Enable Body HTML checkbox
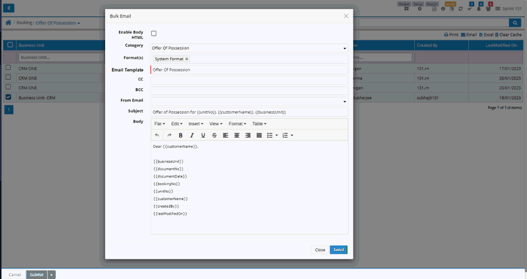The width and height of the screenshot is (527, 279). [x=154, y=34]
